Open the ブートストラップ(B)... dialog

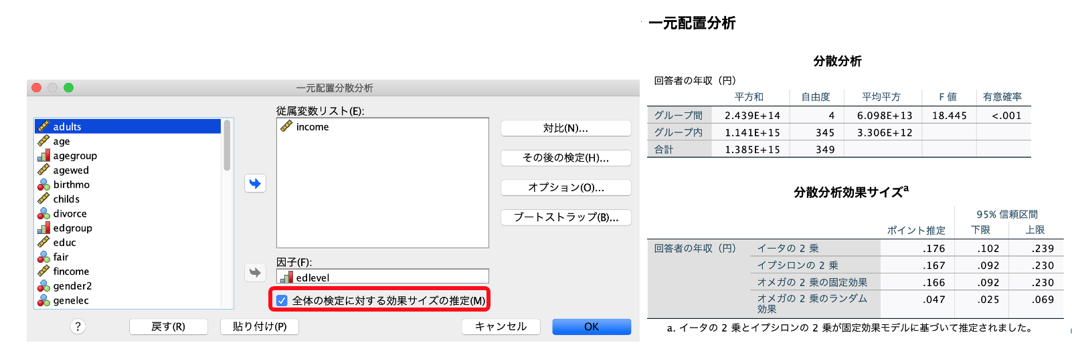565,217
